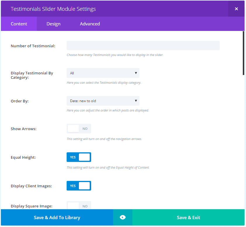Screen dimensions: 246x227
Task: Click the eye preview icon button
Action: tap(123, 217)
